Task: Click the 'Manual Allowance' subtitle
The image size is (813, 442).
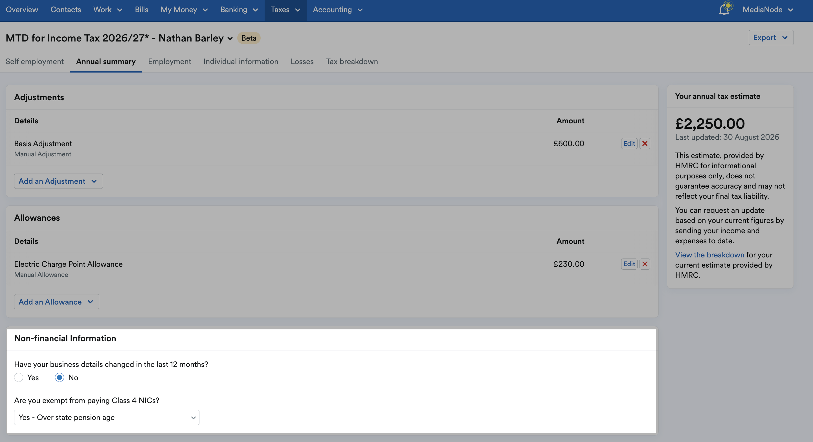Action: pos(41,275)
